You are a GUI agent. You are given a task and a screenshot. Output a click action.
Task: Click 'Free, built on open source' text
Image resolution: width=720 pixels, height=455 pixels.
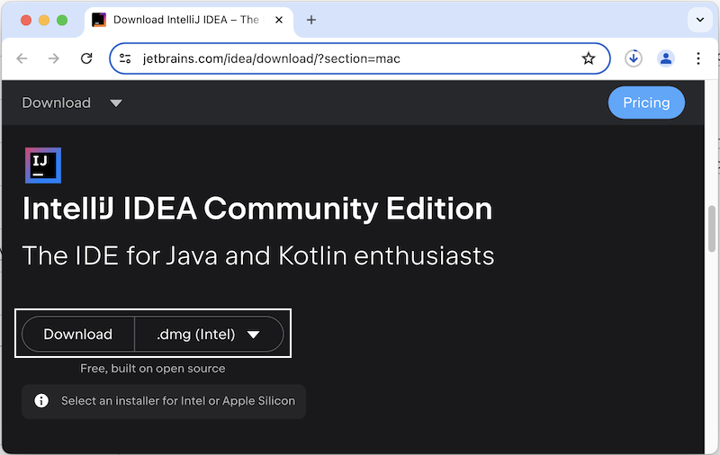click(153, 369)
